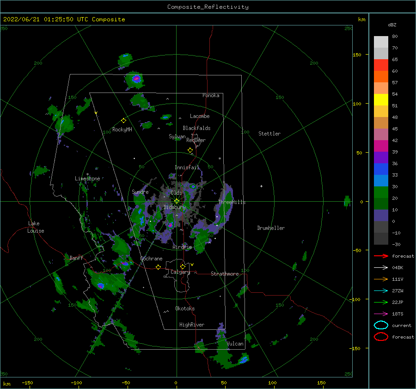
Task: Click the strong storm cell north of RockyMH
Action: pyautogui.click(x=136, y=79)
